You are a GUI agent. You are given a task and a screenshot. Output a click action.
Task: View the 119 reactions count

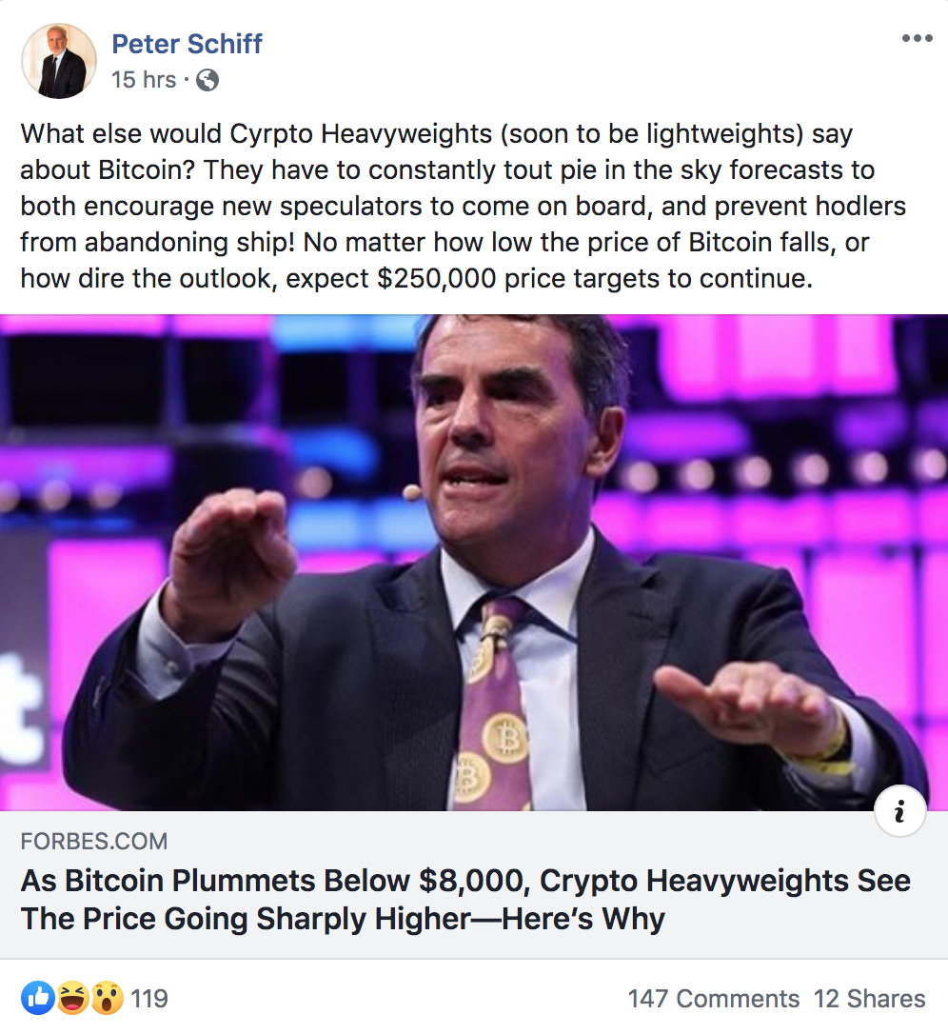(x=148, y=999)
